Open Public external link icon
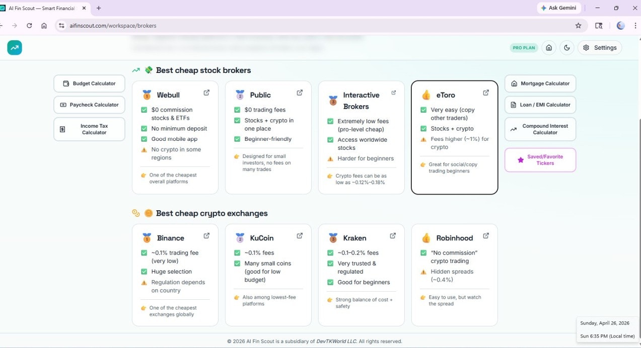The image size is (641, 348). (300, 93)
